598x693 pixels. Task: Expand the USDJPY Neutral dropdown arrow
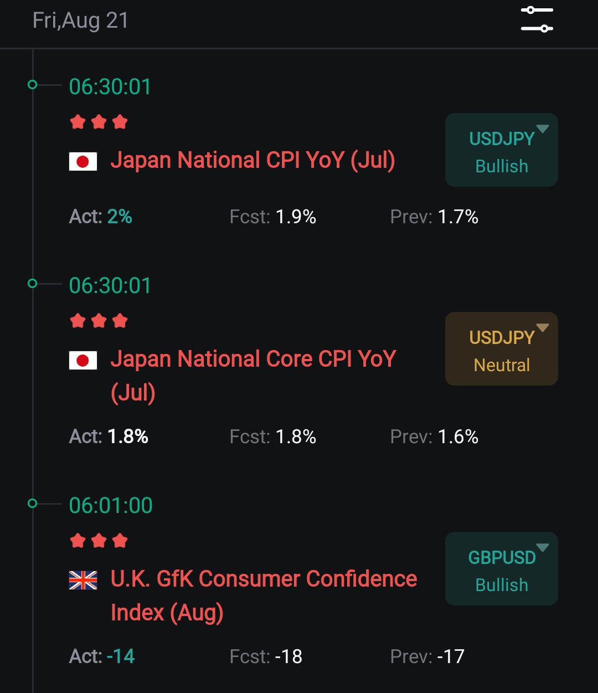[543, 328]
